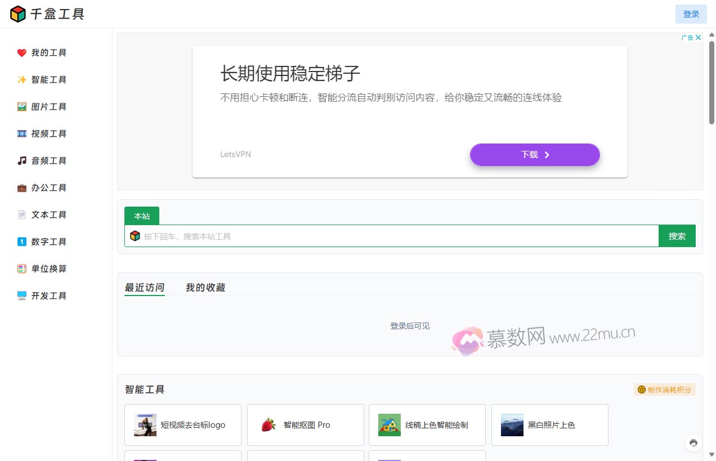The height and width of the screenshot is (461, 716).
Task: Click the 图片工具 picture icon
Action: point(21,106)
